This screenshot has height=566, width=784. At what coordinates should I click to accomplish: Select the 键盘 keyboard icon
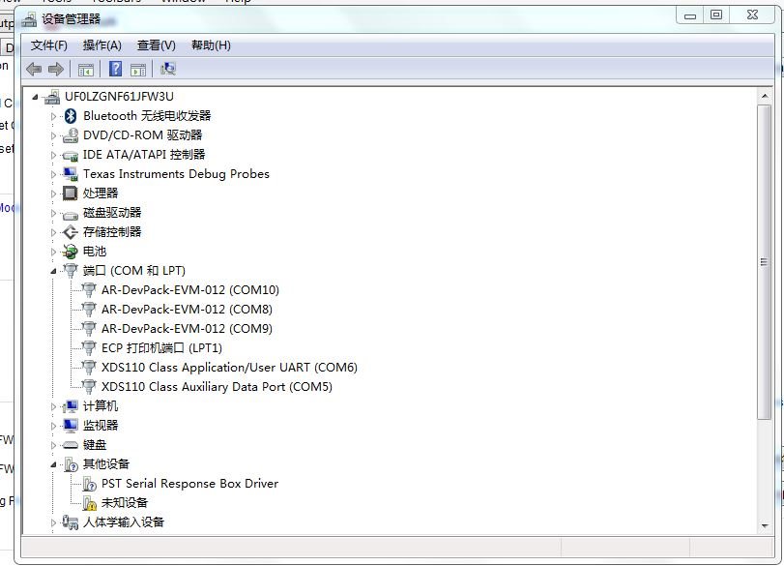point(71,445)
